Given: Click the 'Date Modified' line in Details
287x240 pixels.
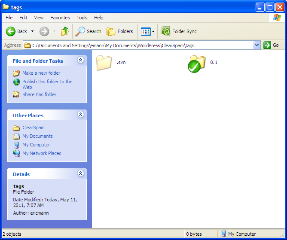Looking at the screenshot, I should point(45,202).
